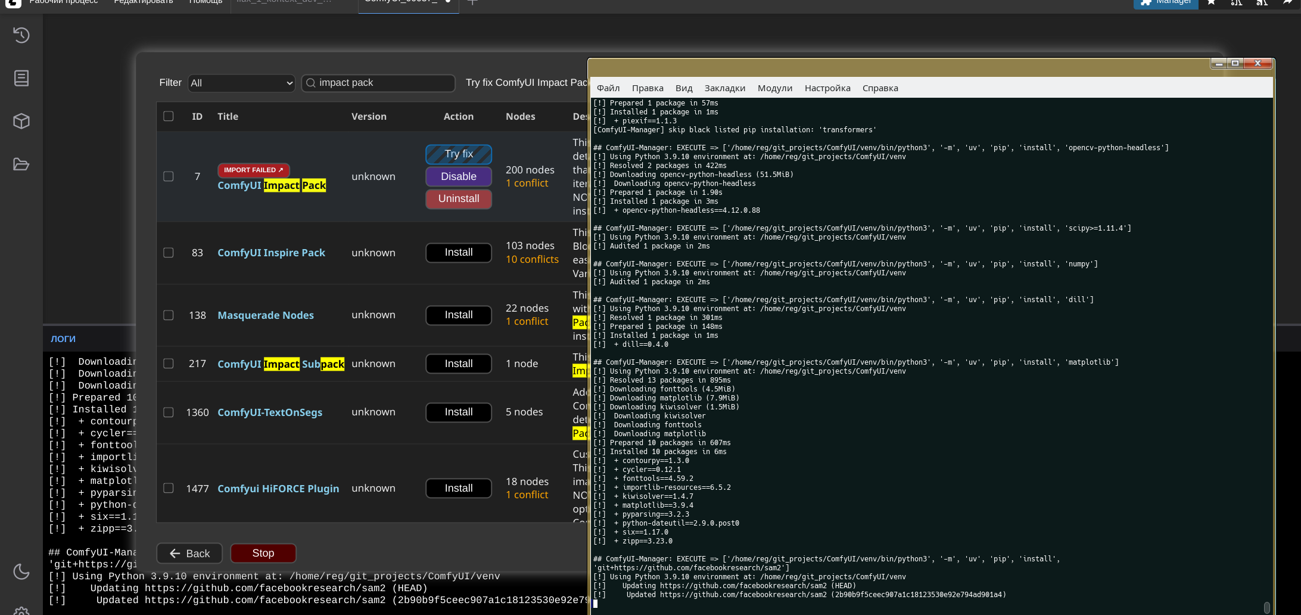This screenshot has width=1301, height=615.
Task: Open the model library cube icon
Action: tap(21, 121)
